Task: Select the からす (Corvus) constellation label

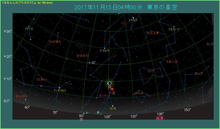Action: click(x=139, y=93)
